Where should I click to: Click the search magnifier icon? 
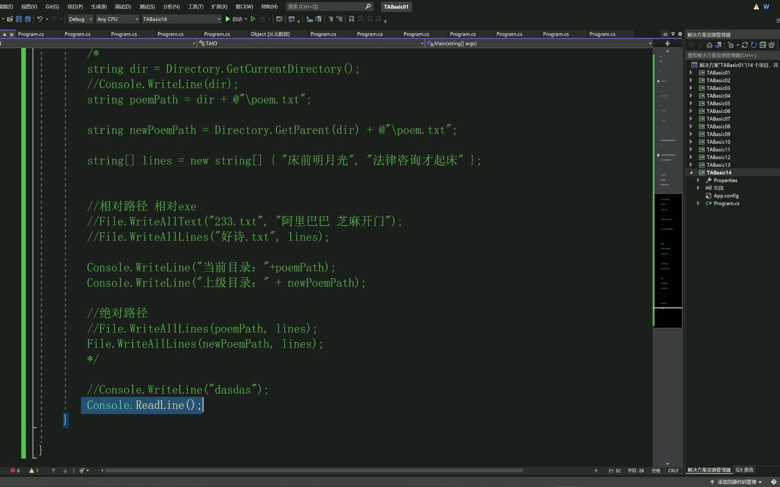(368, 6)
